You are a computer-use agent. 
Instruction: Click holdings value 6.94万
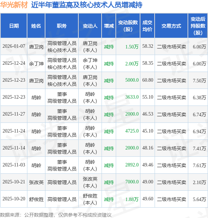[199, 131]
